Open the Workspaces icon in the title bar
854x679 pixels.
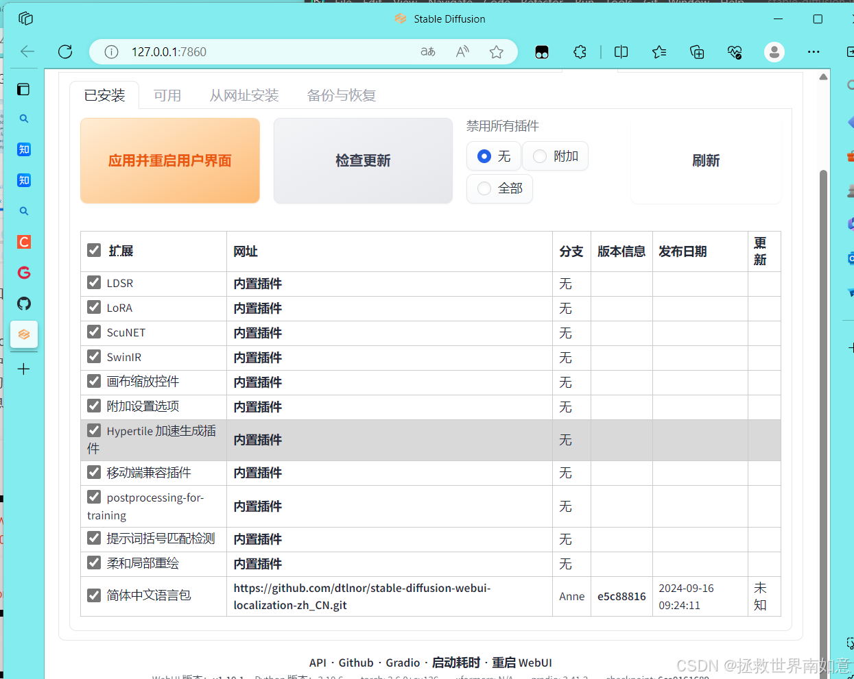(26, 18)
